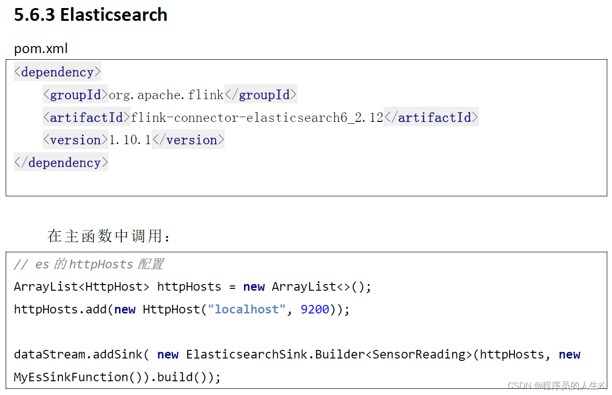This screenshot has width=612, height=395.
Task: Click the closing artifactId tag
Action: click(431, 118)
